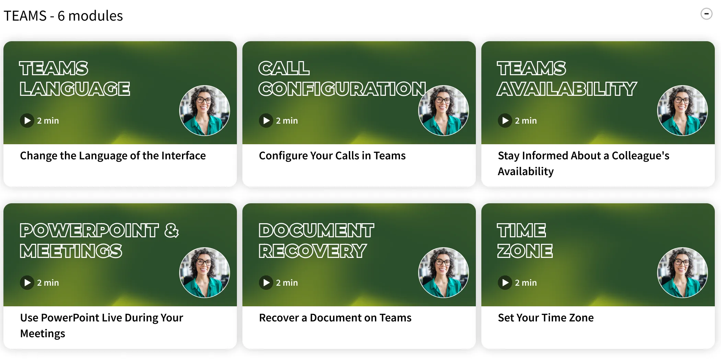The image size is (721, 364).
Task: Play the Time Zone video
Action: (505, 283)
